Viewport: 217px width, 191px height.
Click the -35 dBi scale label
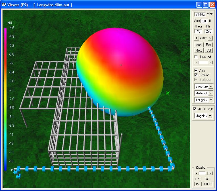pyautogui.click(x=11, y=170)
